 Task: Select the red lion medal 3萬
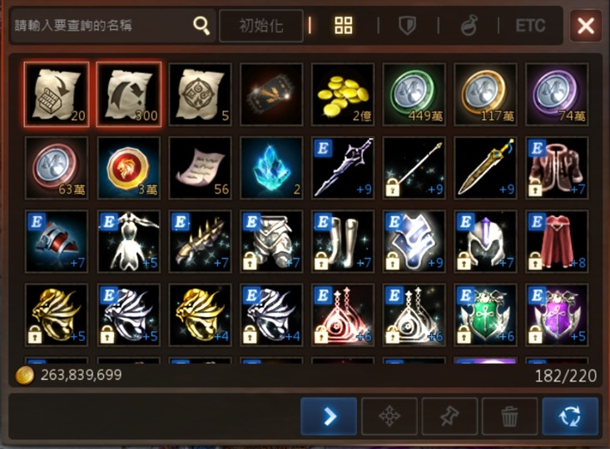tap(129, 168)
